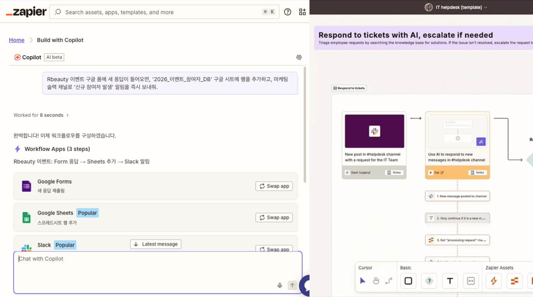
Task: Click the Zapier grid apps icon
Action: [x=302, y=12]
